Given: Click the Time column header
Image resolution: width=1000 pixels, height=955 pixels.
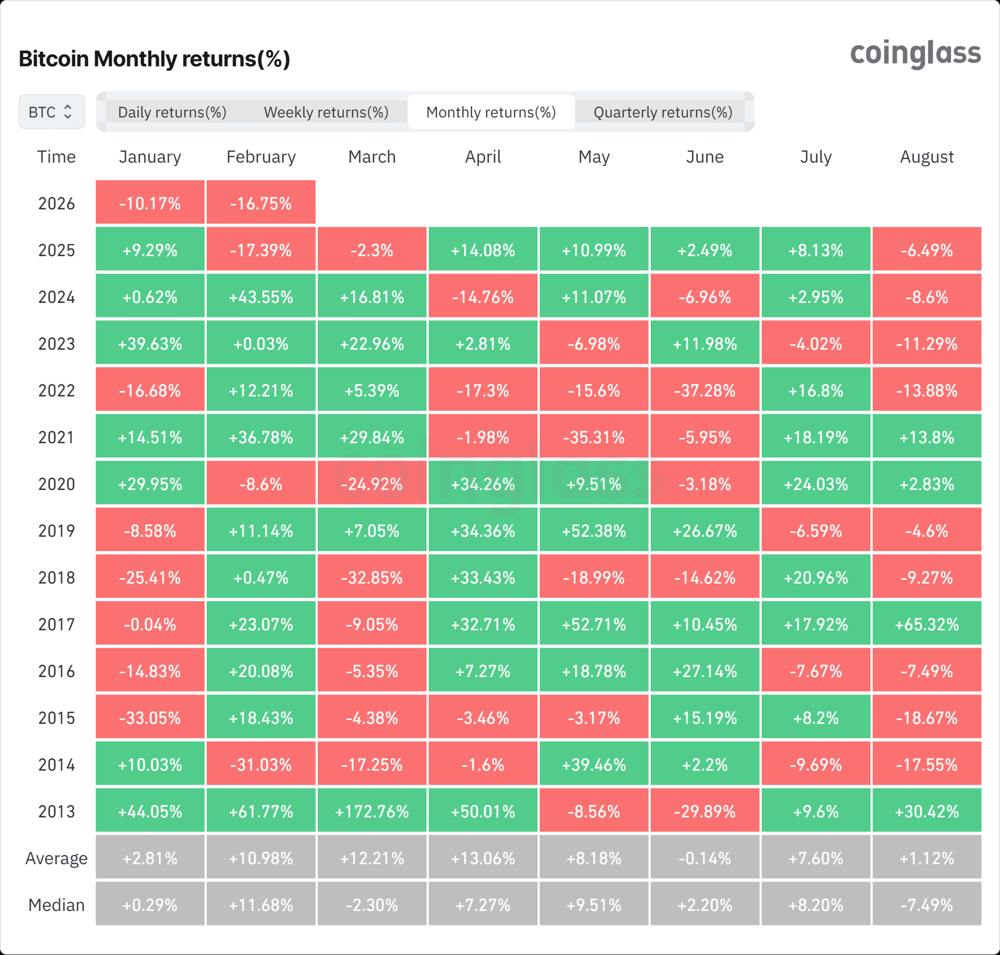Looking at the screenshot, I should [x=56, y=157].
